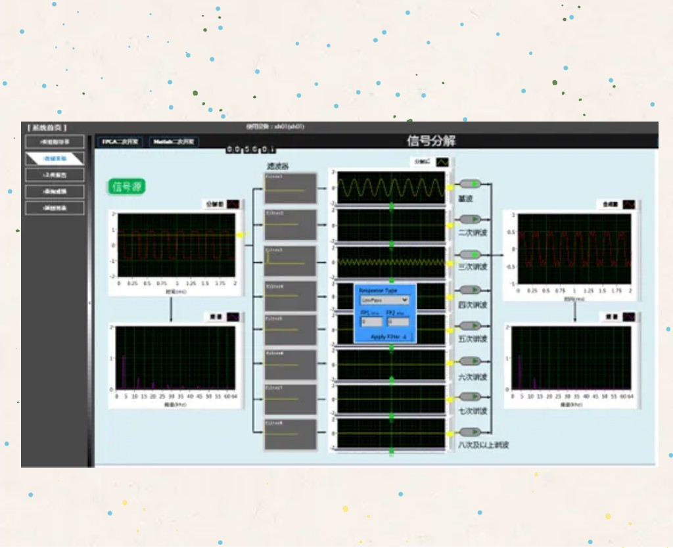Click the source waveform plot legend icon
Image resolution: width=673 pixels, height=548 pixels.
tap(233, 204)
